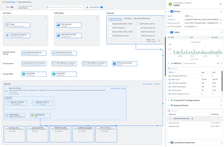This screenshot has height=147, width=224.
Task: Show Details for VN-10.171.0.0
Action: tap(115, 88)
